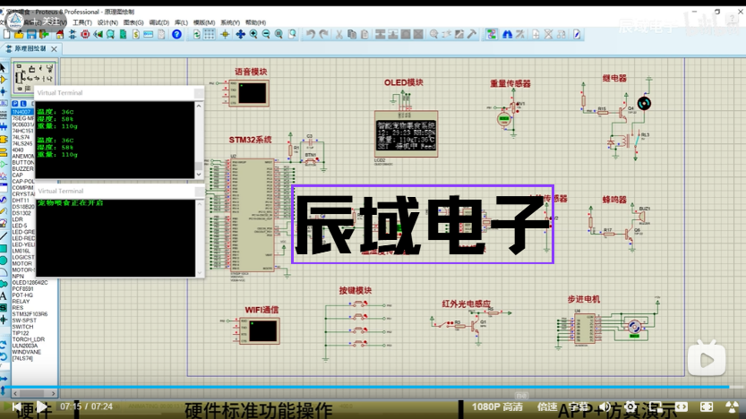Click the Zoom Out magnifier icon
The height and width of the screenshot is (419, 746).
(x=266, y=34)
